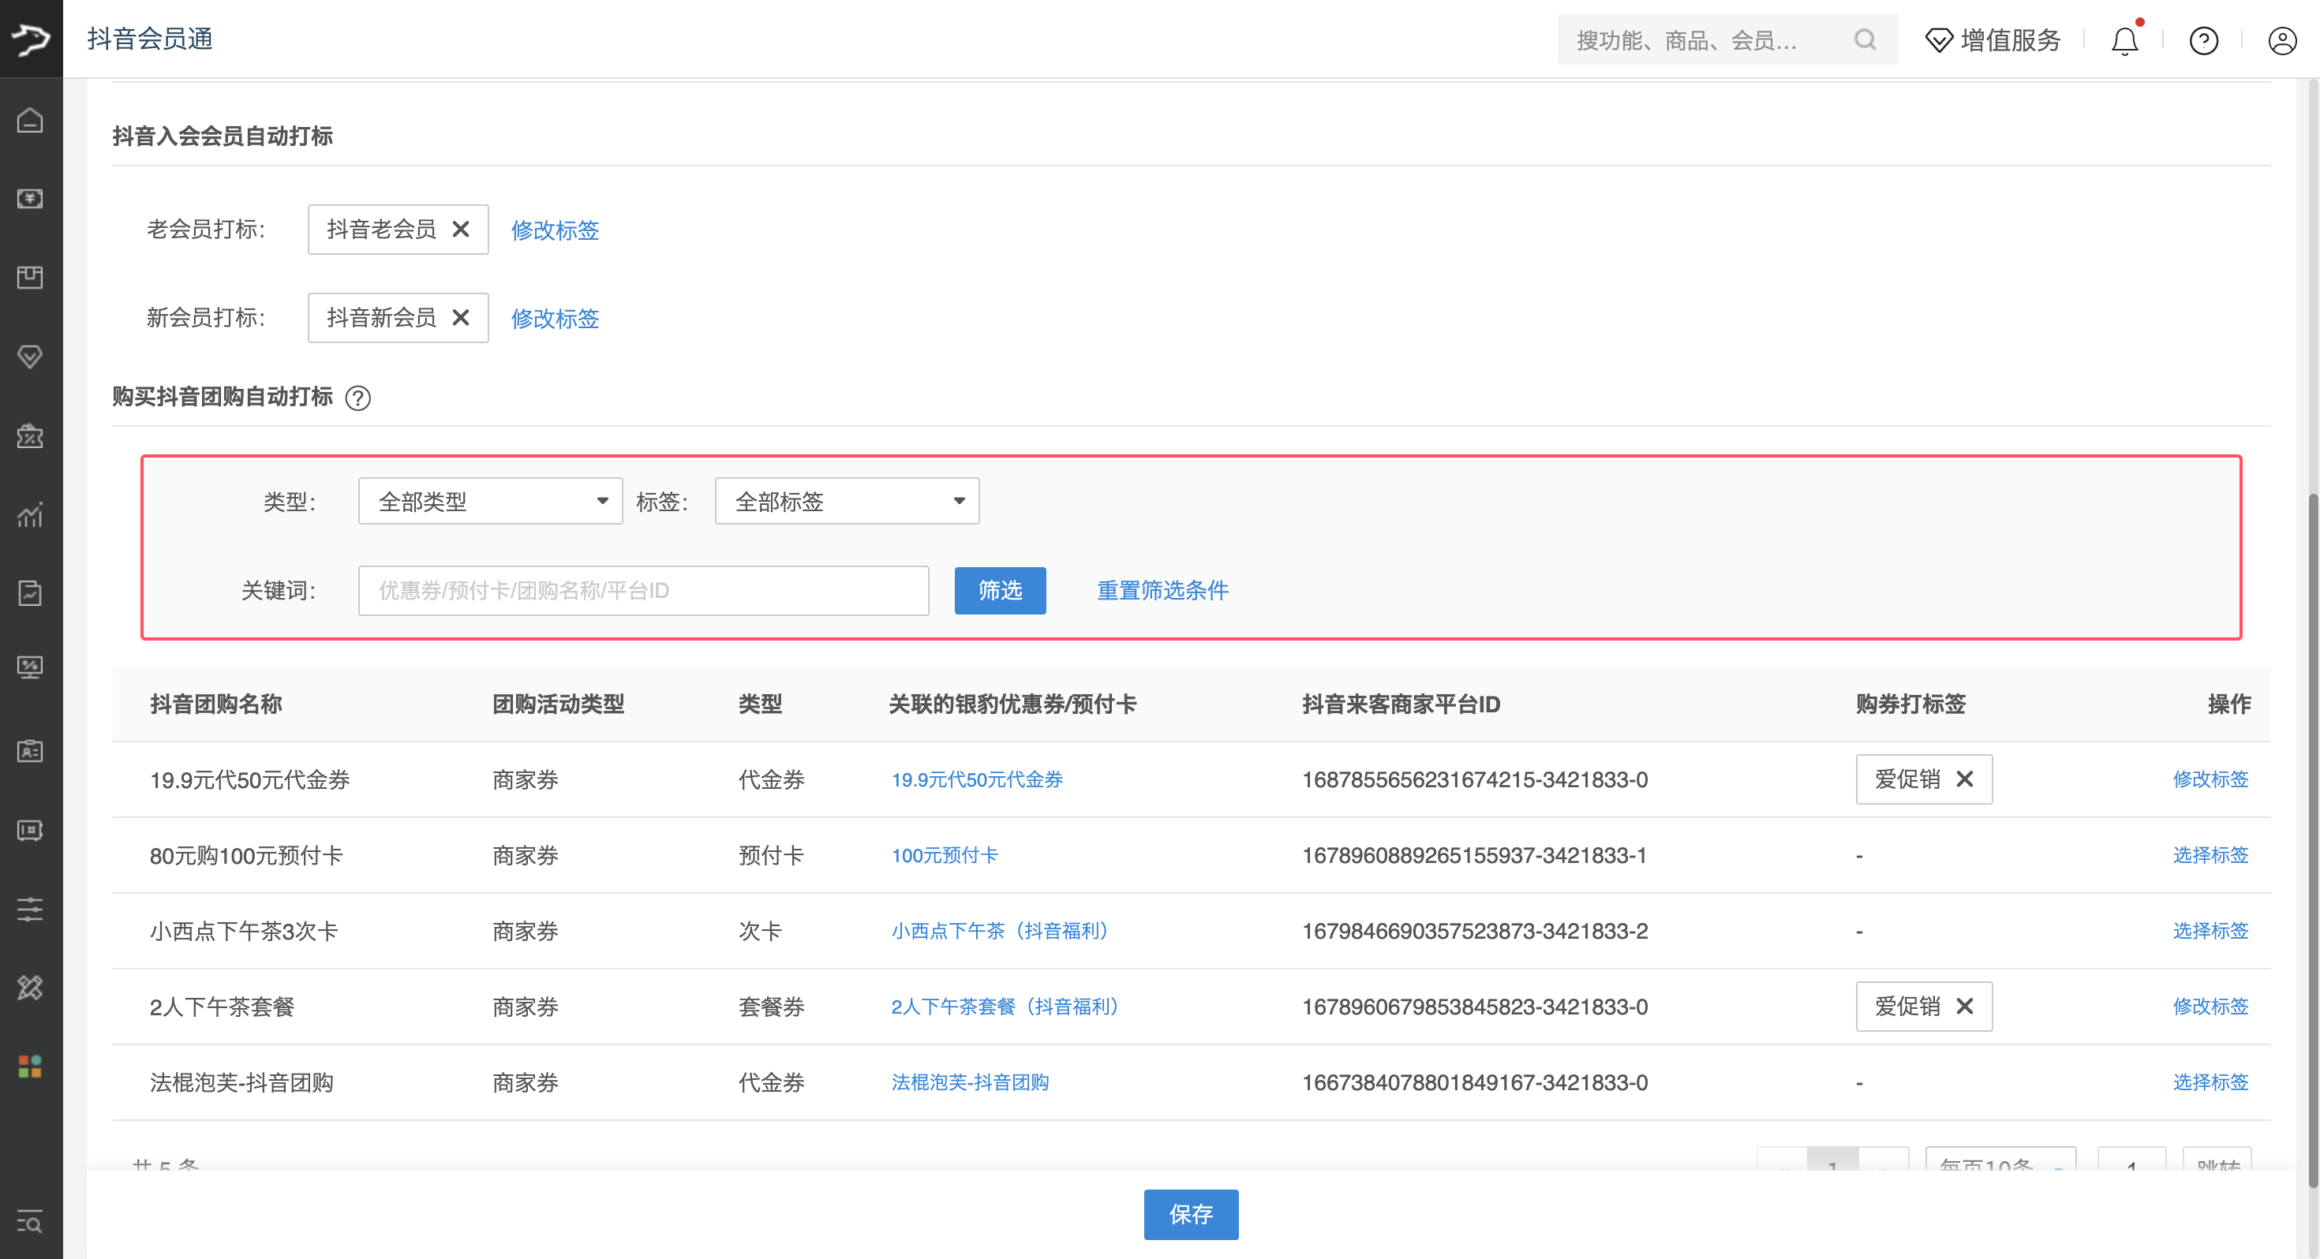2320x1259 pixels.
Task: Open the employee ID card sidebar icon
Action: (x=30, y=750)
